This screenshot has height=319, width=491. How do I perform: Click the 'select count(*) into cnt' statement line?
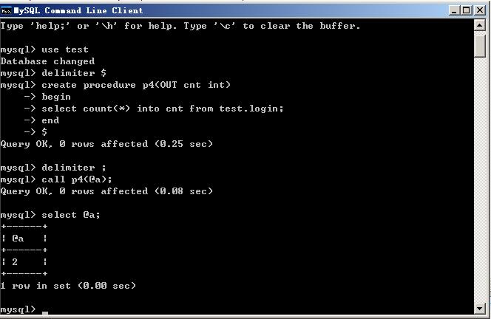tap(163, 109)
